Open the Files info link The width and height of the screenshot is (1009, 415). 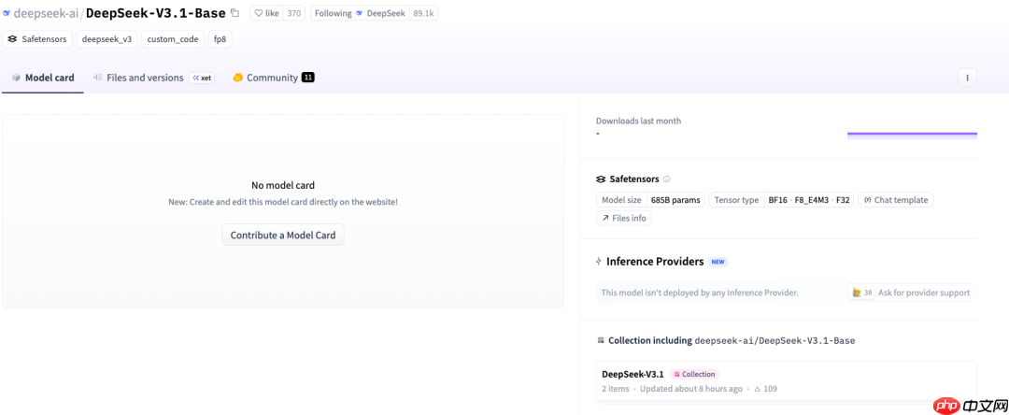(x=624, y=218)
